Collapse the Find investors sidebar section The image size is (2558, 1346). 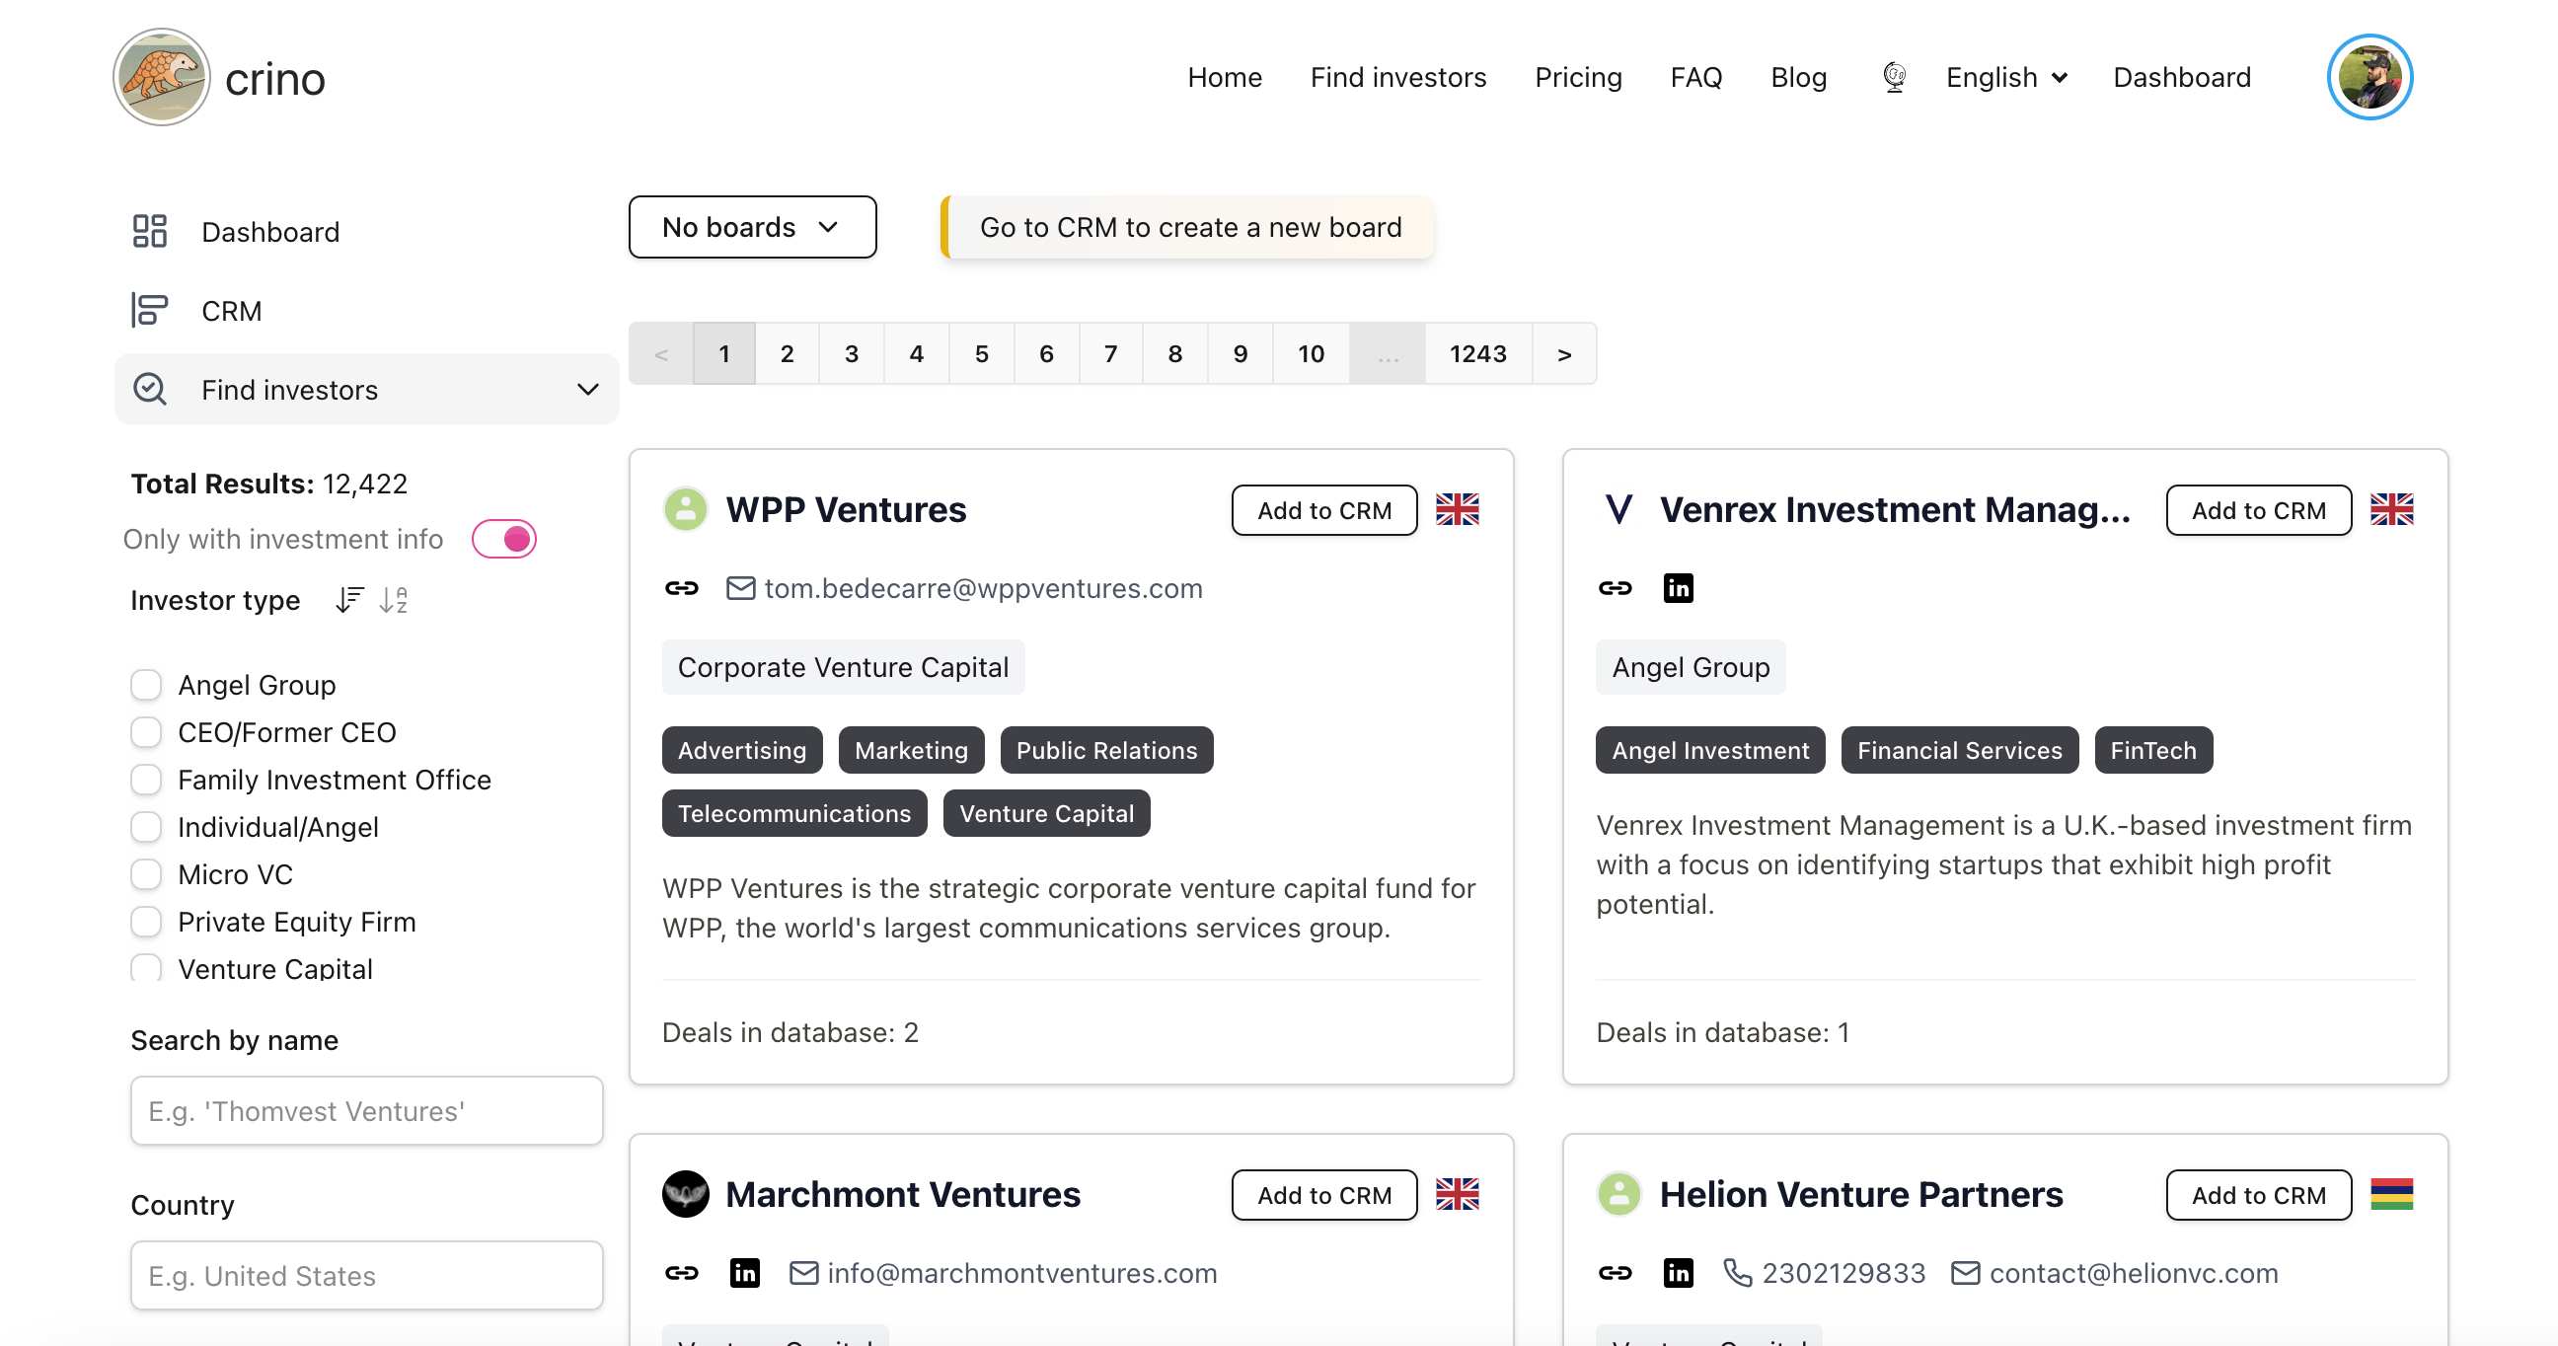588,389
